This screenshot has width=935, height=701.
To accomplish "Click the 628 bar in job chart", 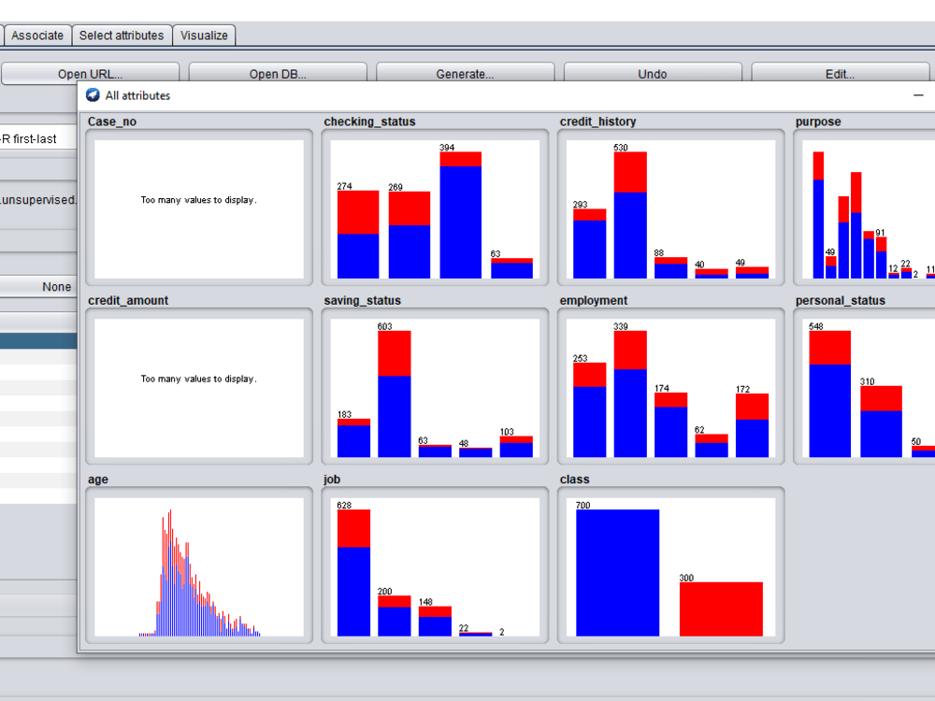I will pyautogui.click(x=353, y=572).
